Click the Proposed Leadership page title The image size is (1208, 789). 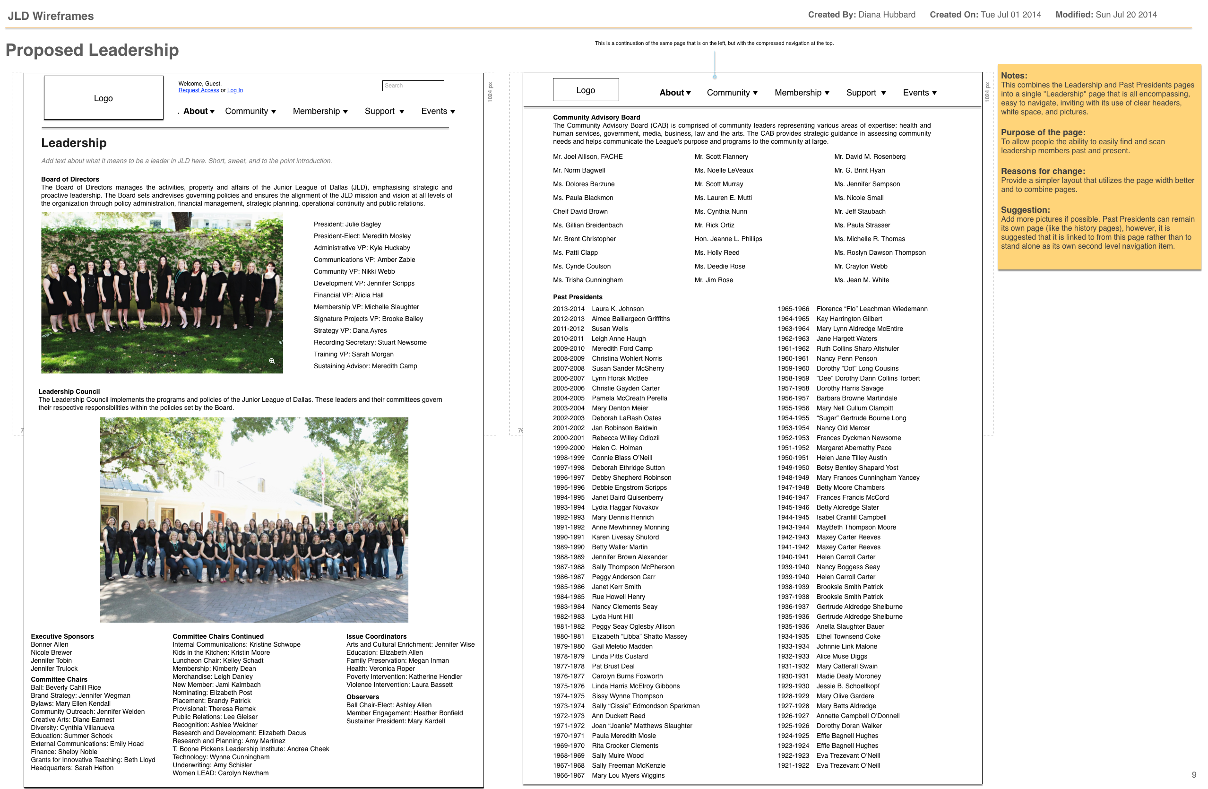click(92, 50)
